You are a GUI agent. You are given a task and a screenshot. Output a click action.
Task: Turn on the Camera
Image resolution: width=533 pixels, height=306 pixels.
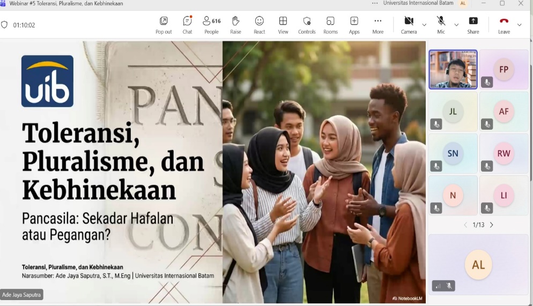pyautogui.click(x=409, y=25)
